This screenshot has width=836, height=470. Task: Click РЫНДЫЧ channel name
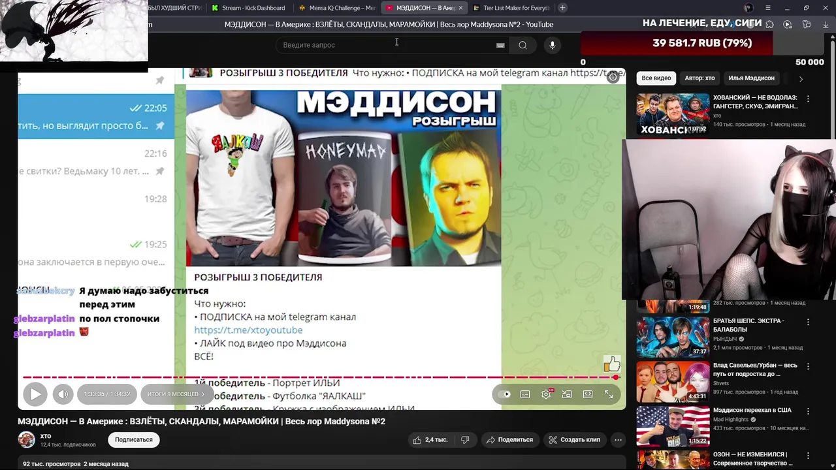click(725, 339)
